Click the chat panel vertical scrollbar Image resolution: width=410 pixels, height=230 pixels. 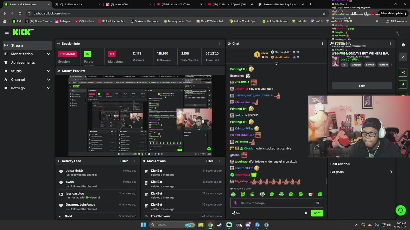point(327,181)
